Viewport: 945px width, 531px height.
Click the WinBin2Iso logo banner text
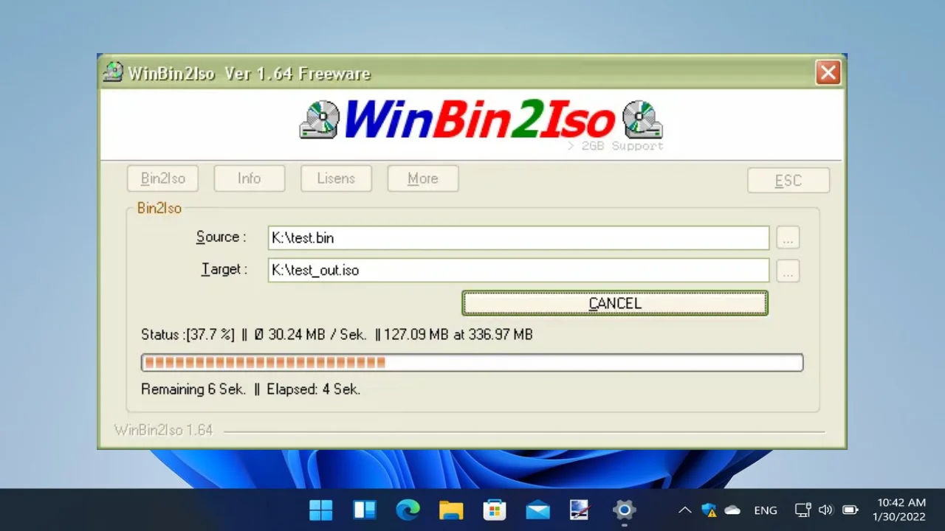[480, 119]
